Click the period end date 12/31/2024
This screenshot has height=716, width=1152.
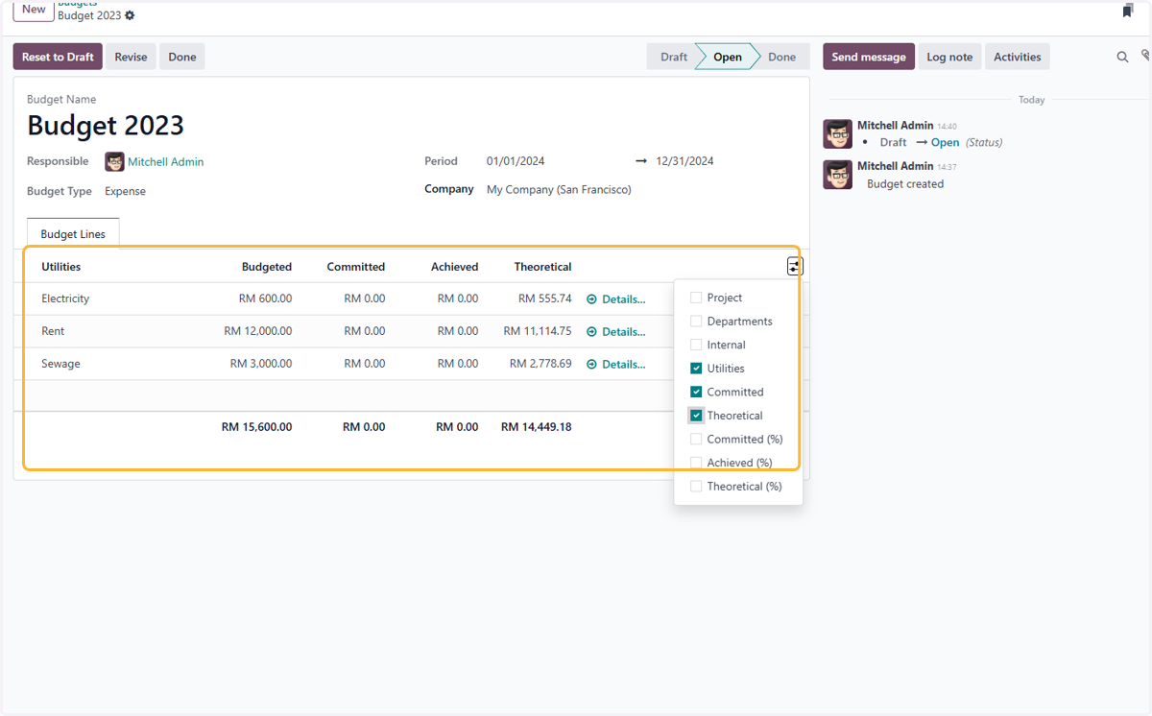(685, 161)
